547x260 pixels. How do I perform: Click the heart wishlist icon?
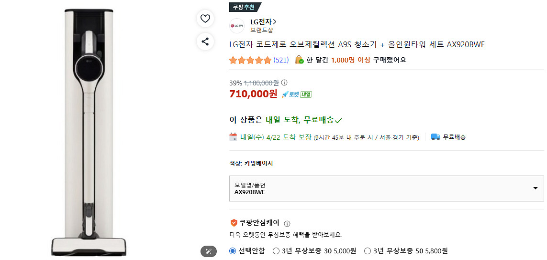[x=205, y=19]
